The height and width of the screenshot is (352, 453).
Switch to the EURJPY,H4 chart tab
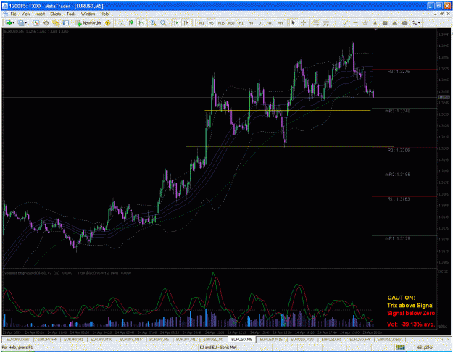[x=46, y=339]
